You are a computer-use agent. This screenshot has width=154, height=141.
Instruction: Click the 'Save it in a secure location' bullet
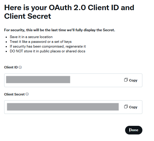pos(31,37)
